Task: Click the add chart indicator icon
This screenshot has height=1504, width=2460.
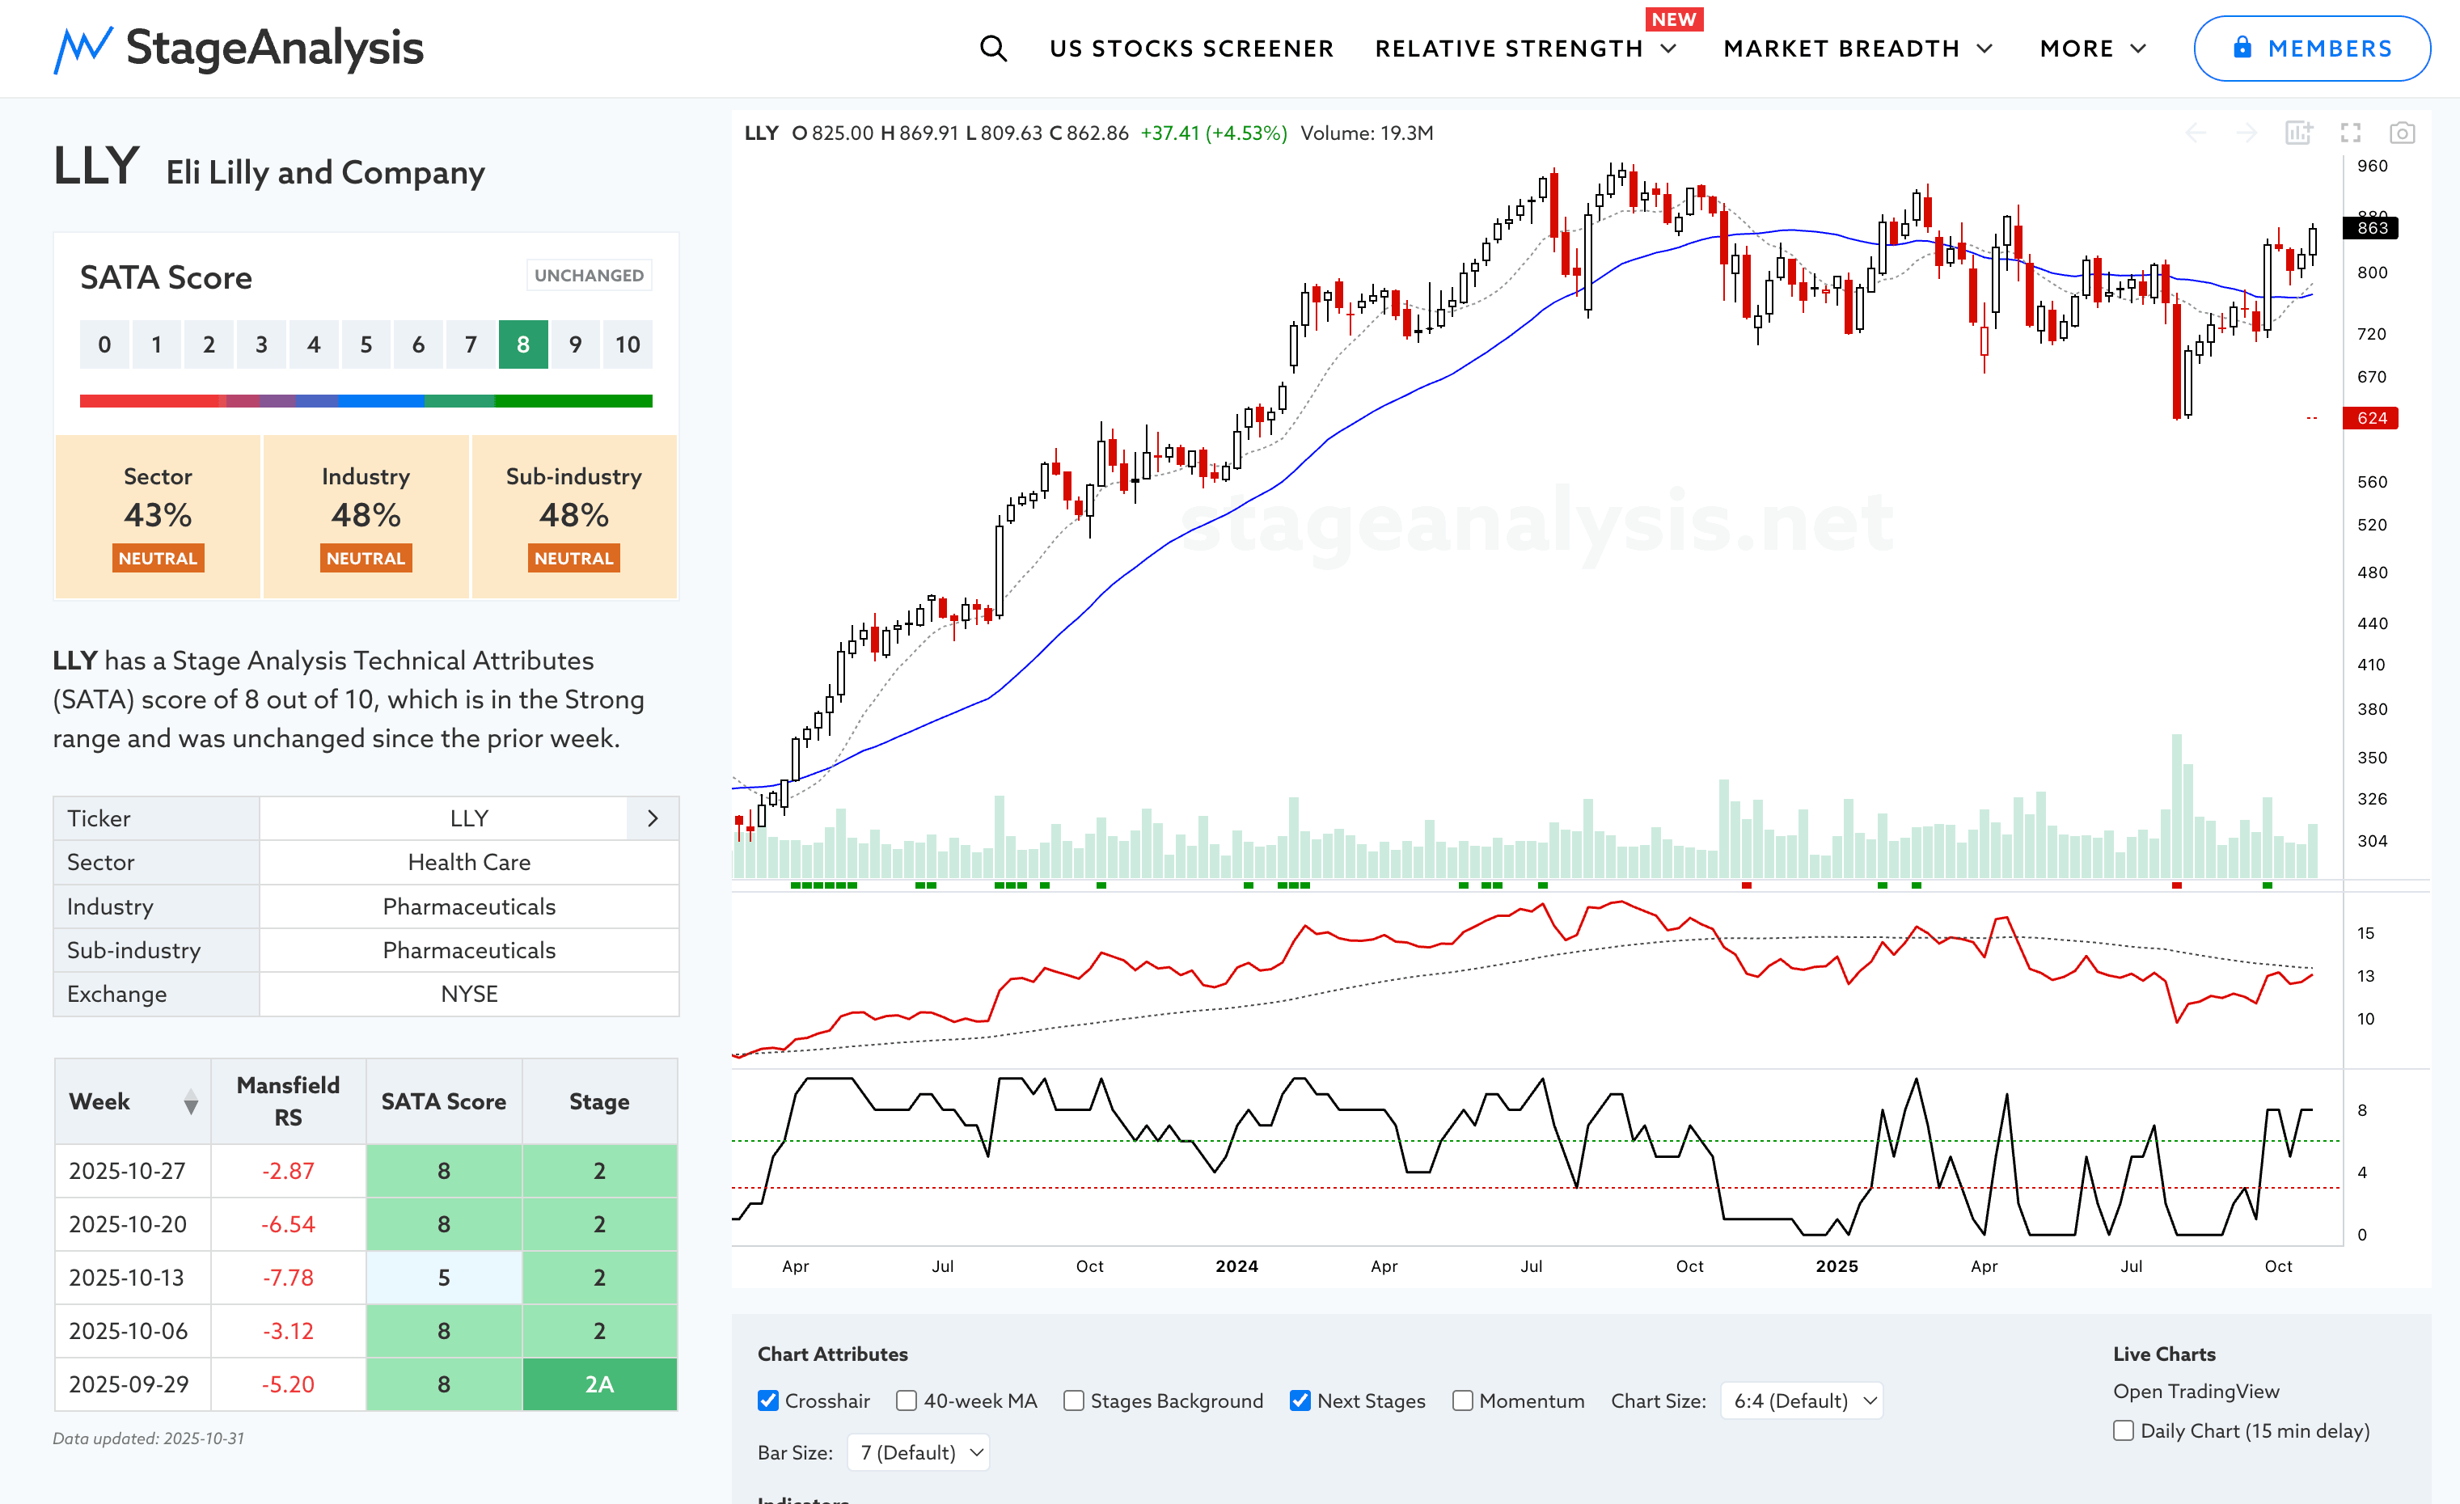Action: tap(2298, 133)
